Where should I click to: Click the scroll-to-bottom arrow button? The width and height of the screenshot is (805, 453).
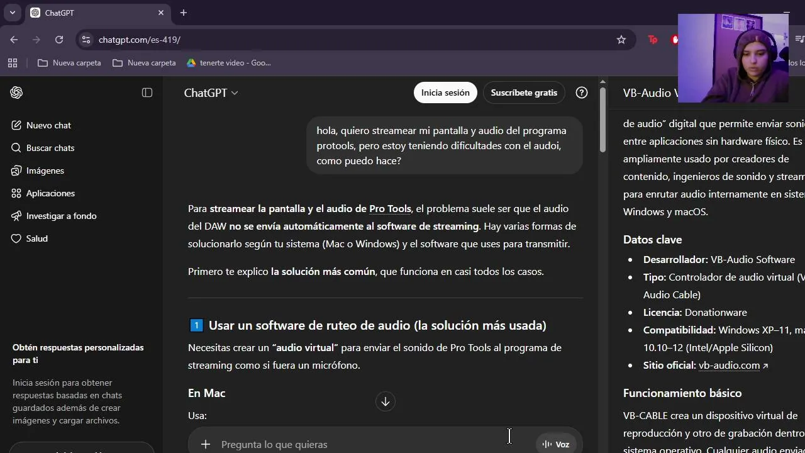tap(386, 401)
